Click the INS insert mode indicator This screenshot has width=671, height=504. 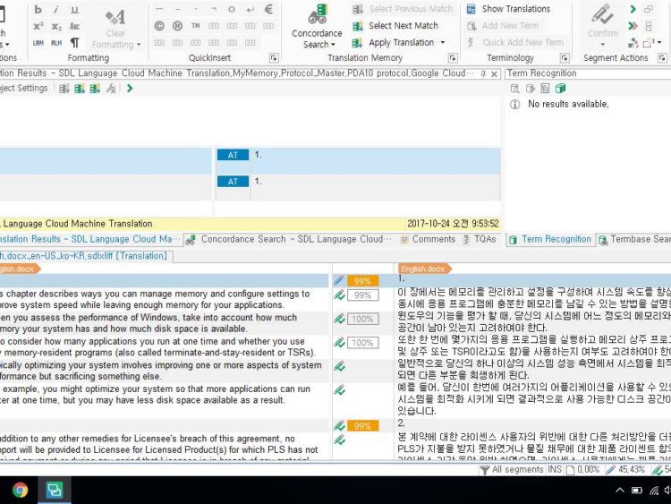tap(555, 470)
